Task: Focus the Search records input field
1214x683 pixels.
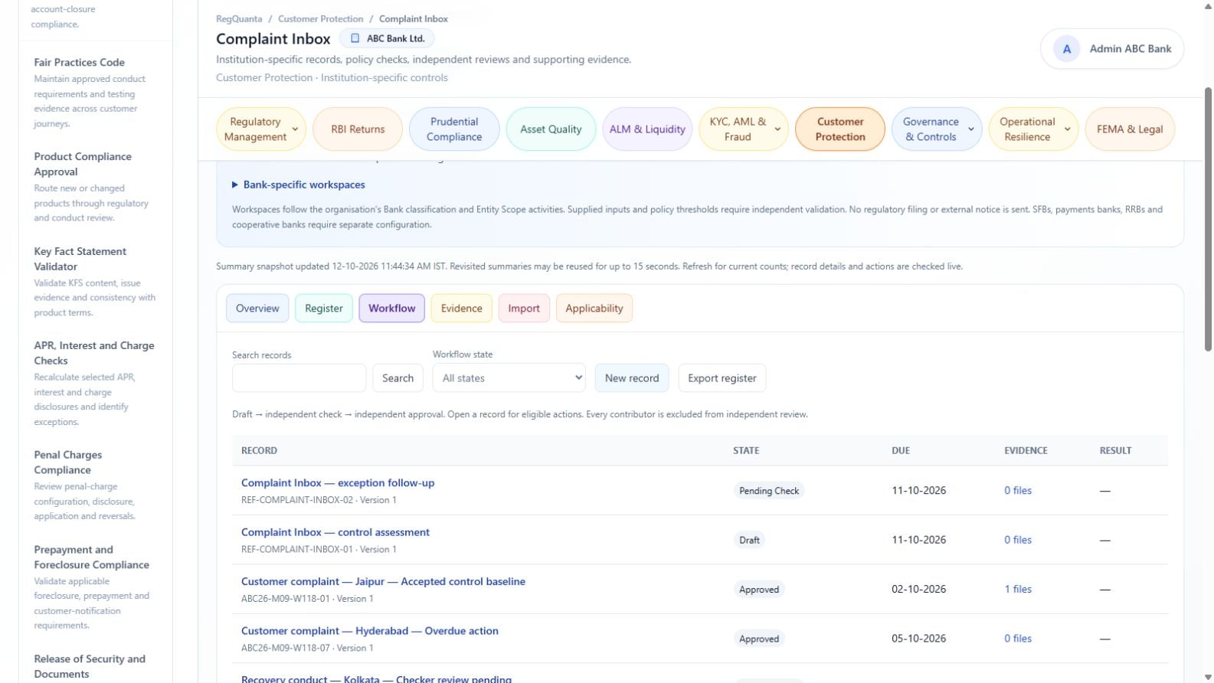Action: [x=299, y=378]
